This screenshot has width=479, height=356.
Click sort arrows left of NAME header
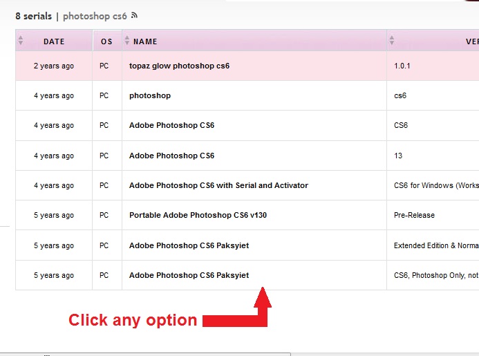pos(126,41)
